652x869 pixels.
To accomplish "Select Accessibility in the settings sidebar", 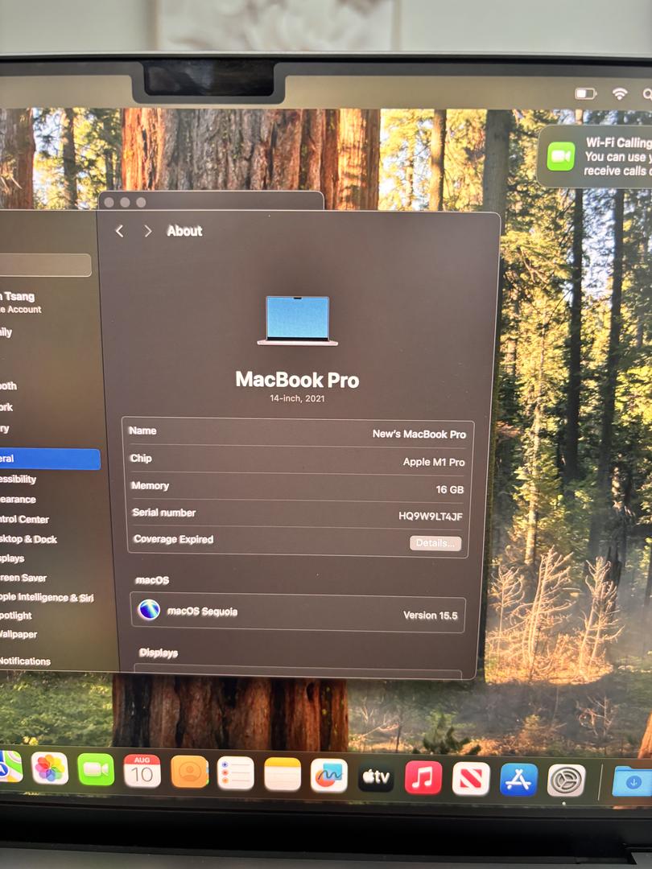I will tap(18, 479).
